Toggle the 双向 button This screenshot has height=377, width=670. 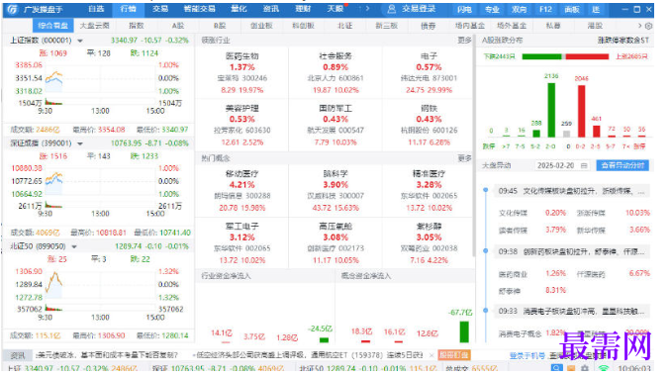point(519,9)
